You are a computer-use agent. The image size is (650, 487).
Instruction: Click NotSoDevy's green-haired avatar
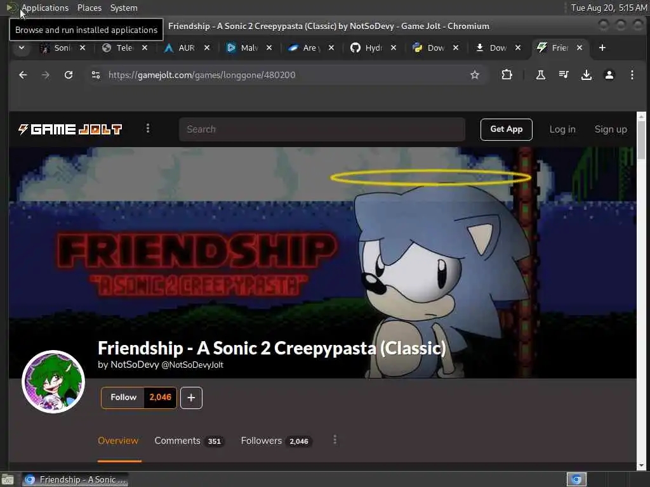coord(53,382)
